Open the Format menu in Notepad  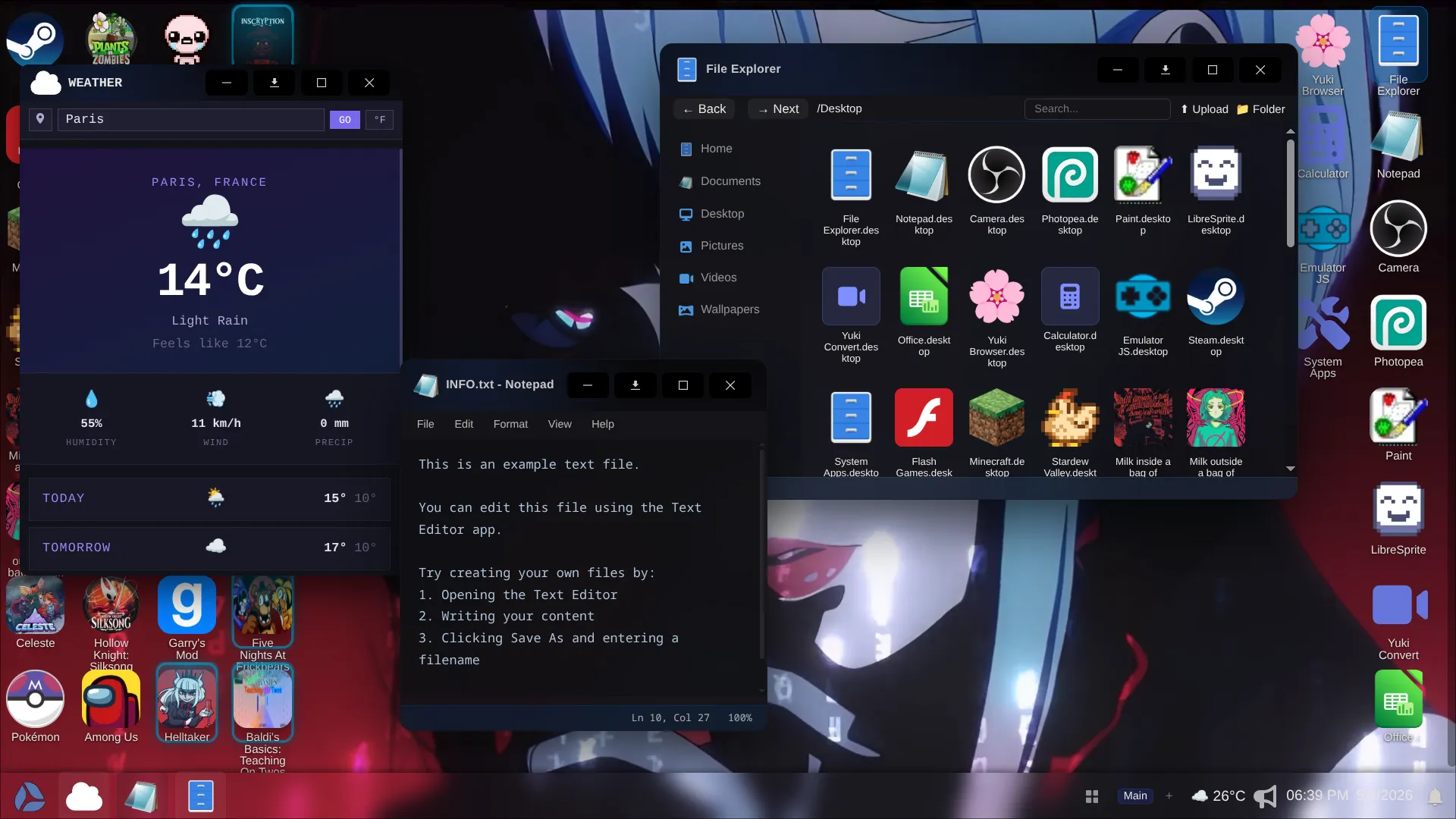click(510, 424)
